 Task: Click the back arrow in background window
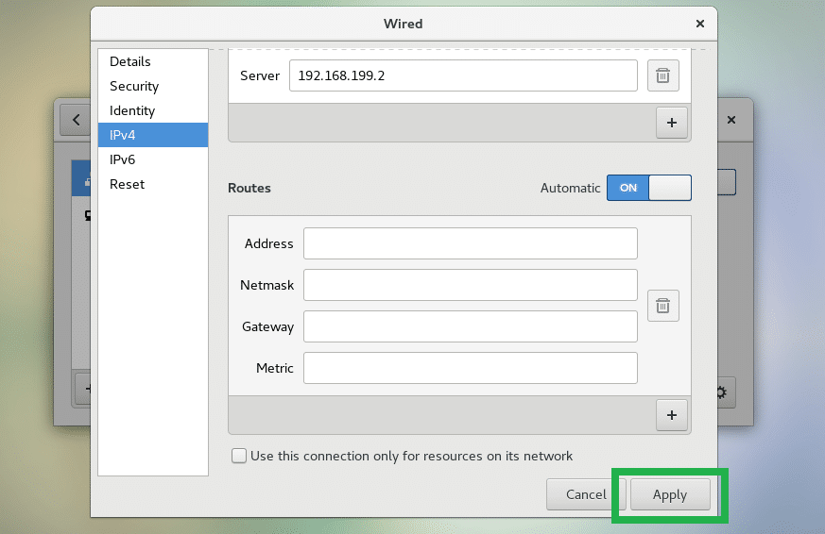73,121
